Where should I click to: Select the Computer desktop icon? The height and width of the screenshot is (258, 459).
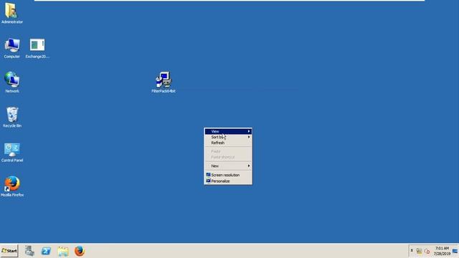12,48
